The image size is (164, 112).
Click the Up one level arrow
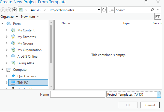point(14,10)
